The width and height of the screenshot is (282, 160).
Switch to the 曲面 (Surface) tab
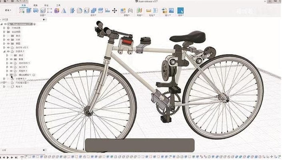tap(36, 5)
